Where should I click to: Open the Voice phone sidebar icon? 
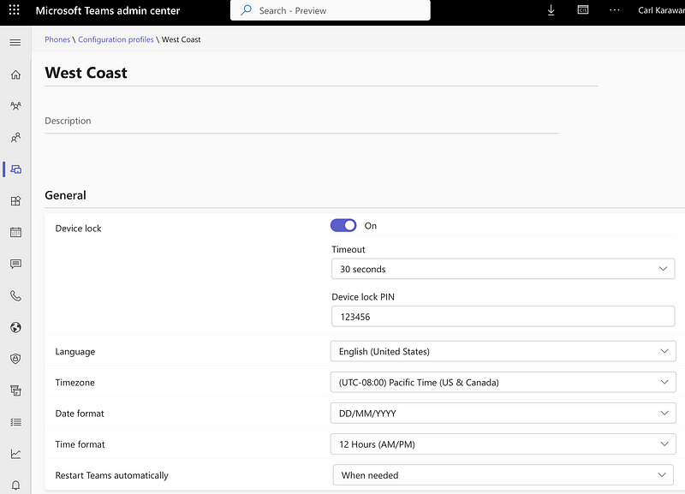15,295
